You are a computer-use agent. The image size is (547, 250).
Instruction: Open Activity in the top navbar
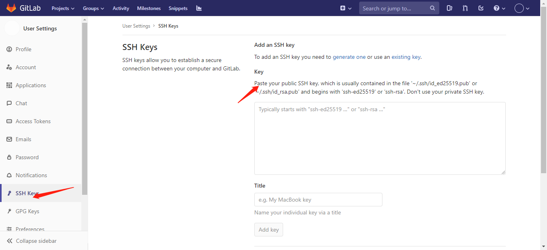(x=121, y=8)
